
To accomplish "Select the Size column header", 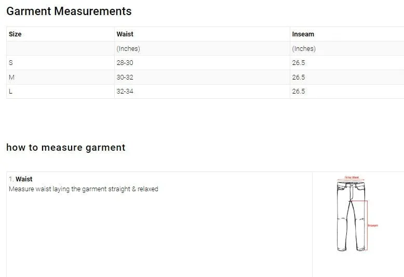I will coord(15,34).
